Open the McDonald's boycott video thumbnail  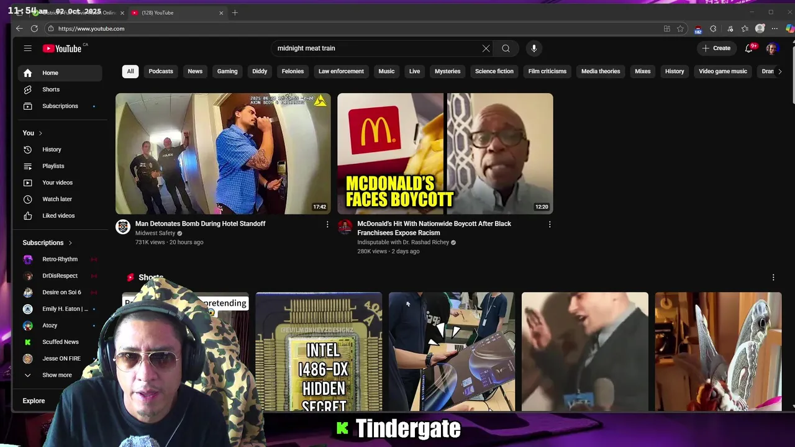(x=445, y=153)
